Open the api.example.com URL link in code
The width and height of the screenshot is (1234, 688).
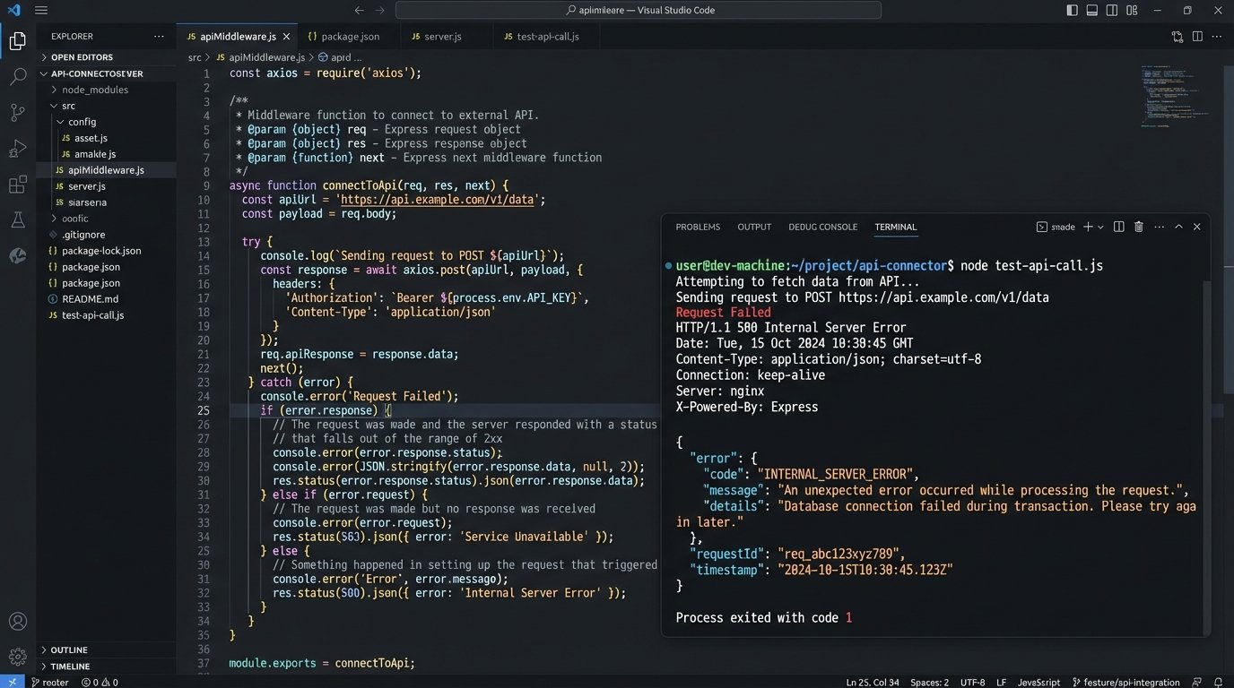439,200
